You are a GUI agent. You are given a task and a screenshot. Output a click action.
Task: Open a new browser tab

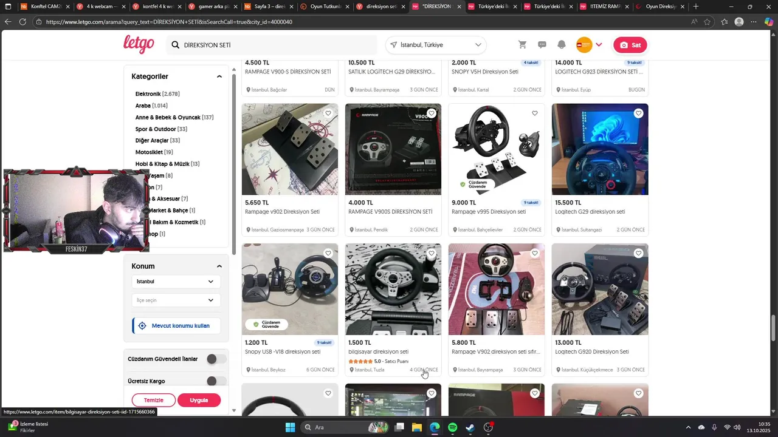click(696, 7)
